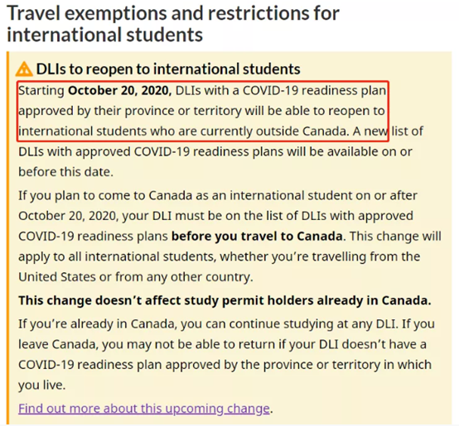Click the line "DLIs with approved COVID-19 readiness plans will"

(215, 151)
